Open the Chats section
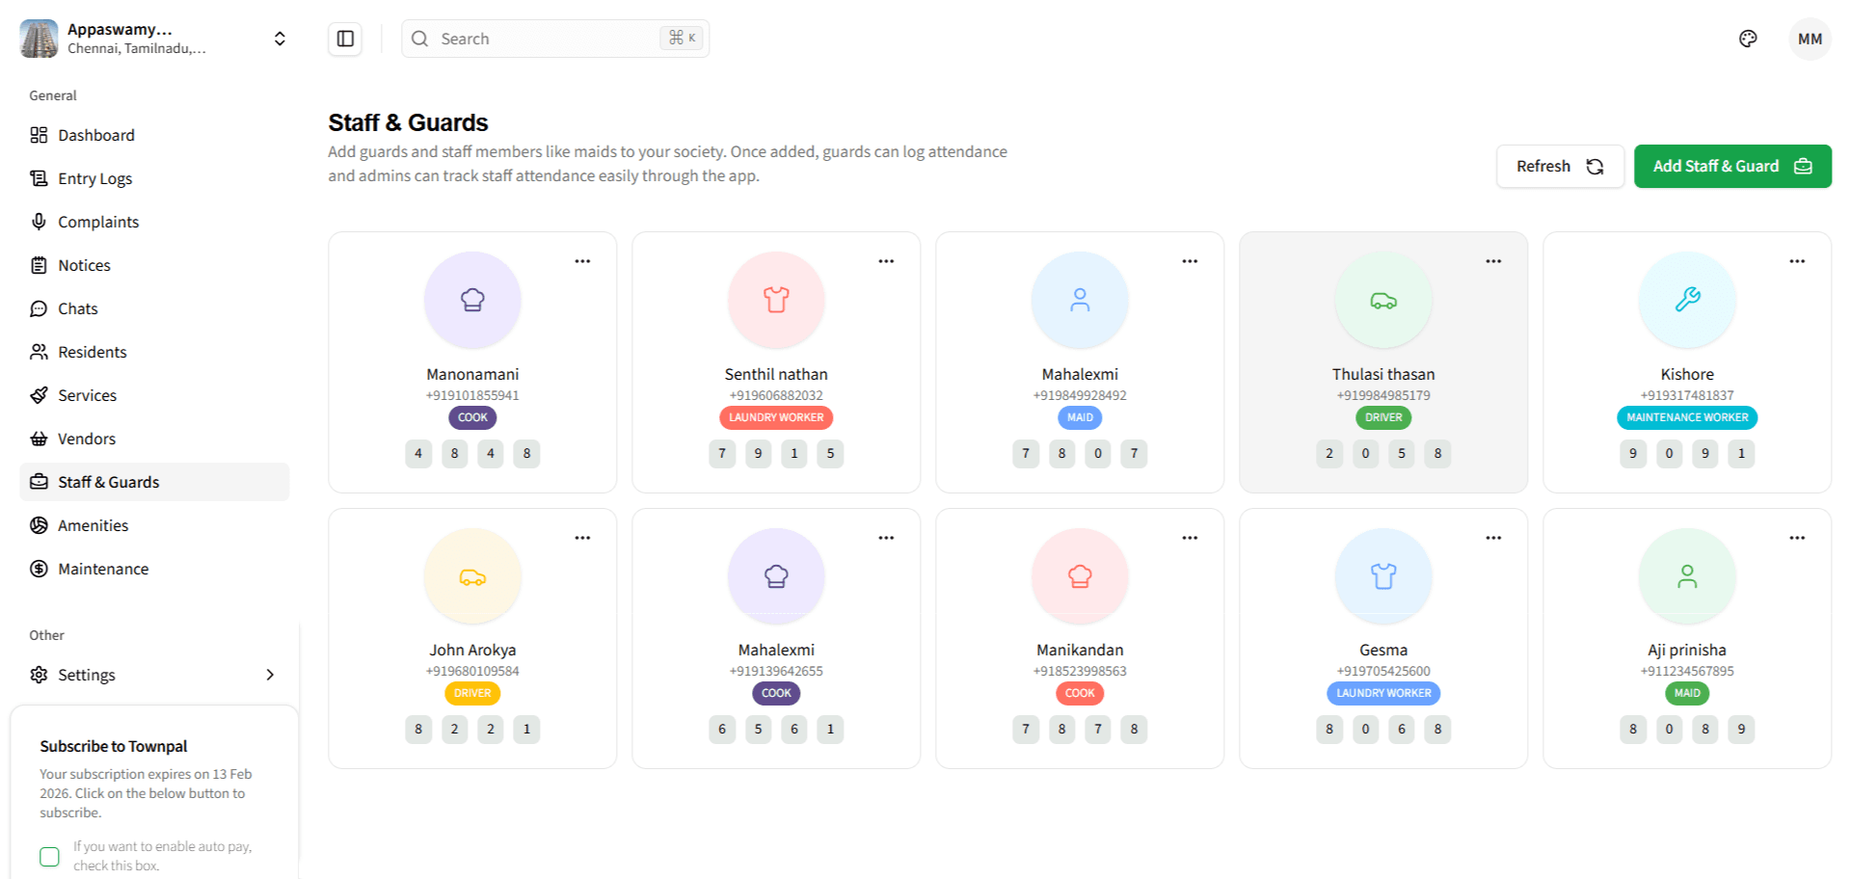The height and width of the screenshot is (879, 1851). pos(78,308)
